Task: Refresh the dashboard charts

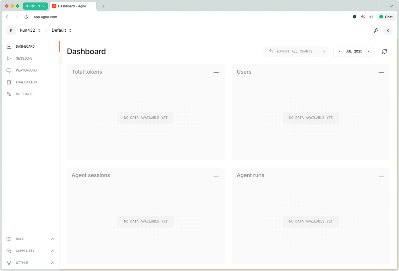Action: pyautogui.click(x=384, y=51)
